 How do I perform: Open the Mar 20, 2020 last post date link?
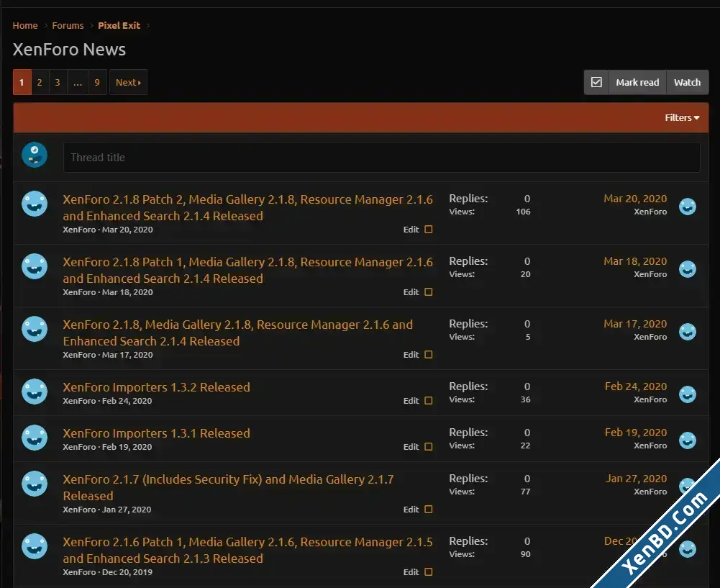(635, 199)
